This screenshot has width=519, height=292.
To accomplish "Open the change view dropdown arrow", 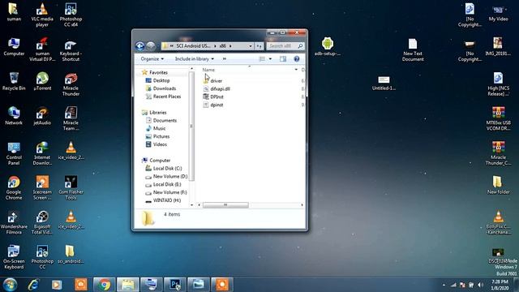I will coord(270,59).
